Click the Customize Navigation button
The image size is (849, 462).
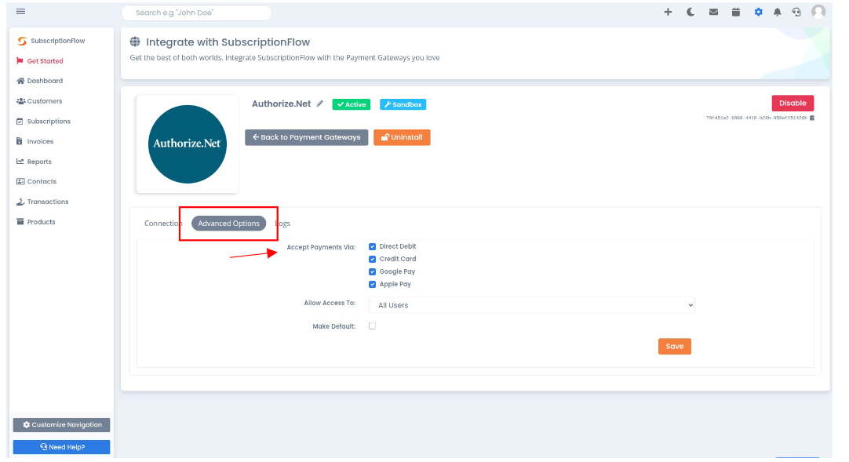point(62,425)
